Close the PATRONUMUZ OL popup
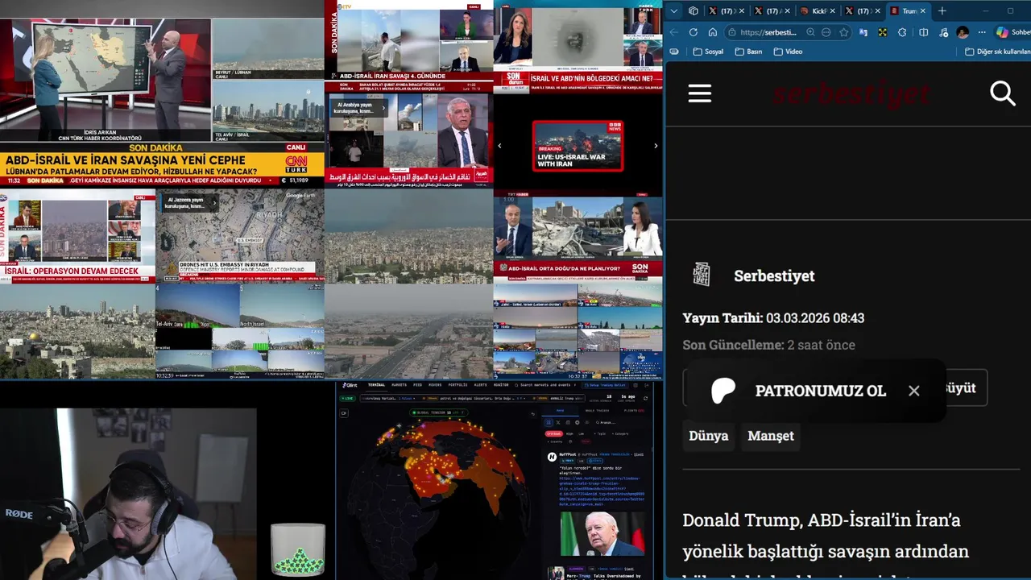 point(913,391)
